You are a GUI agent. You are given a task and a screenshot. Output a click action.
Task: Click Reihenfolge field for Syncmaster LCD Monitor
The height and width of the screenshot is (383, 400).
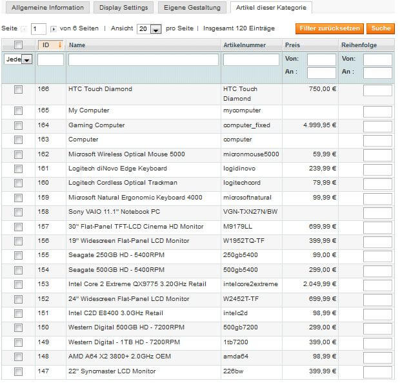click(377, 372)
